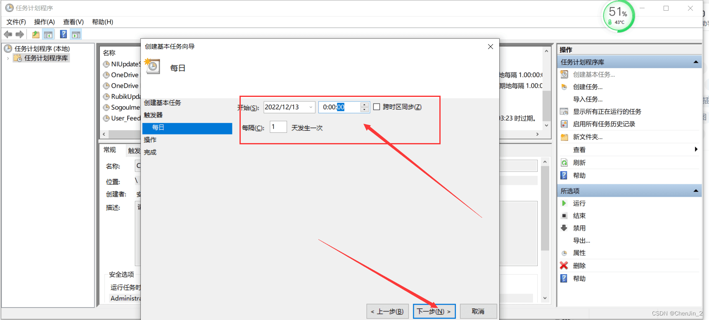Click the recur every days input field

[278, 127]
